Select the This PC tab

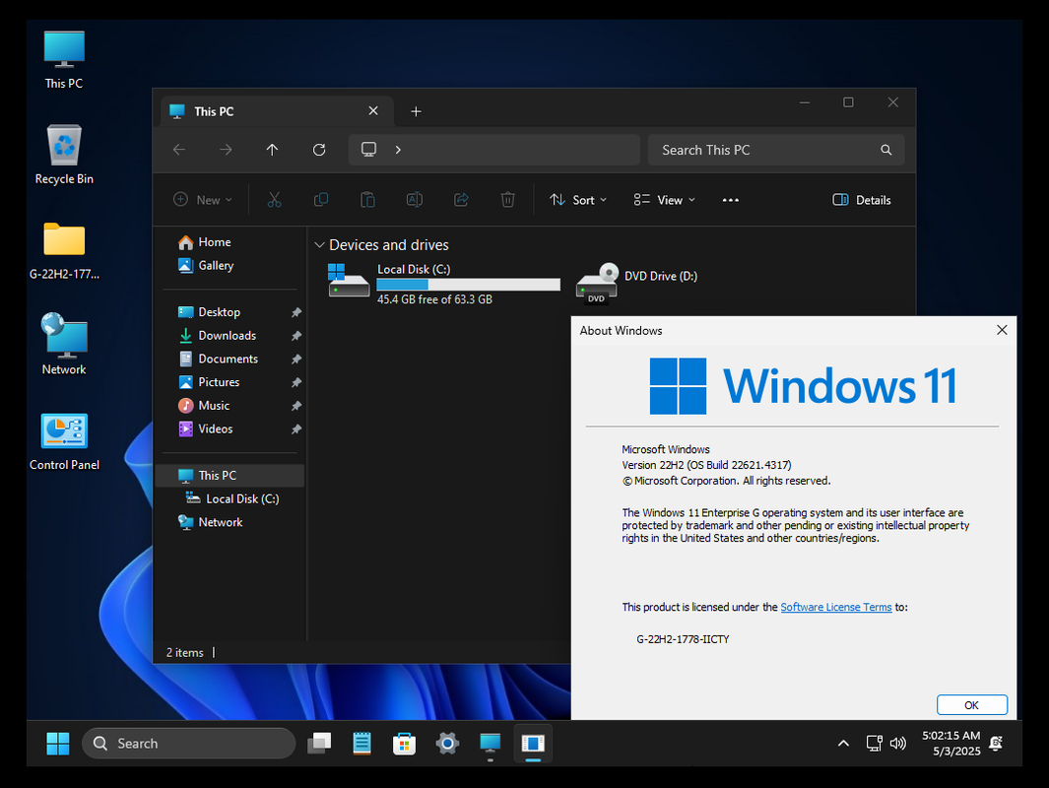(x=277, y=111)
